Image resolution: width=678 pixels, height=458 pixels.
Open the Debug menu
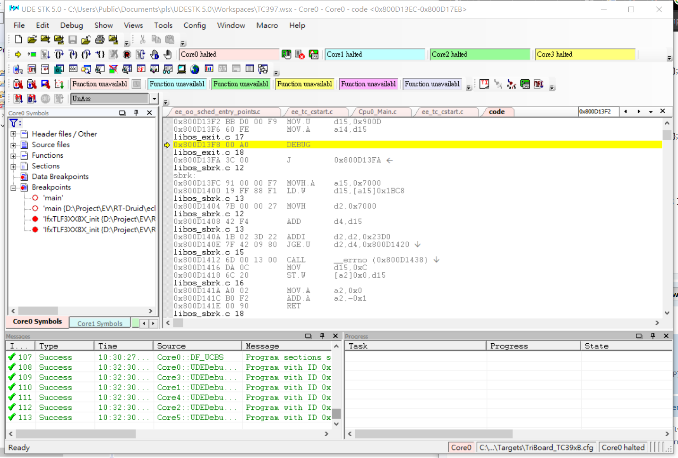point(71,25)
